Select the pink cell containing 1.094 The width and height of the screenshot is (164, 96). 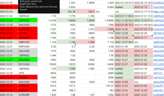86,42
